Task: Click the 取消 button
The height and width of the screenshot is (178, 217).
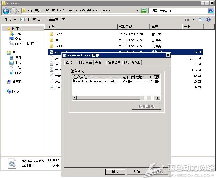Action: point(137,172)
